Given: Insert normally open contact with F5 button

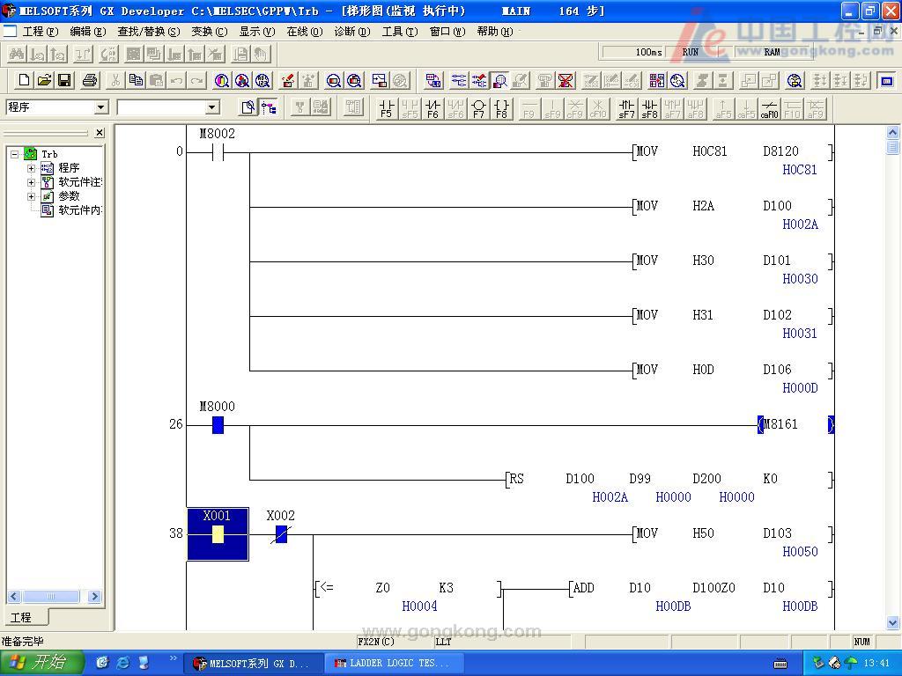Looking at the screenshot, I should coord(386,108).
